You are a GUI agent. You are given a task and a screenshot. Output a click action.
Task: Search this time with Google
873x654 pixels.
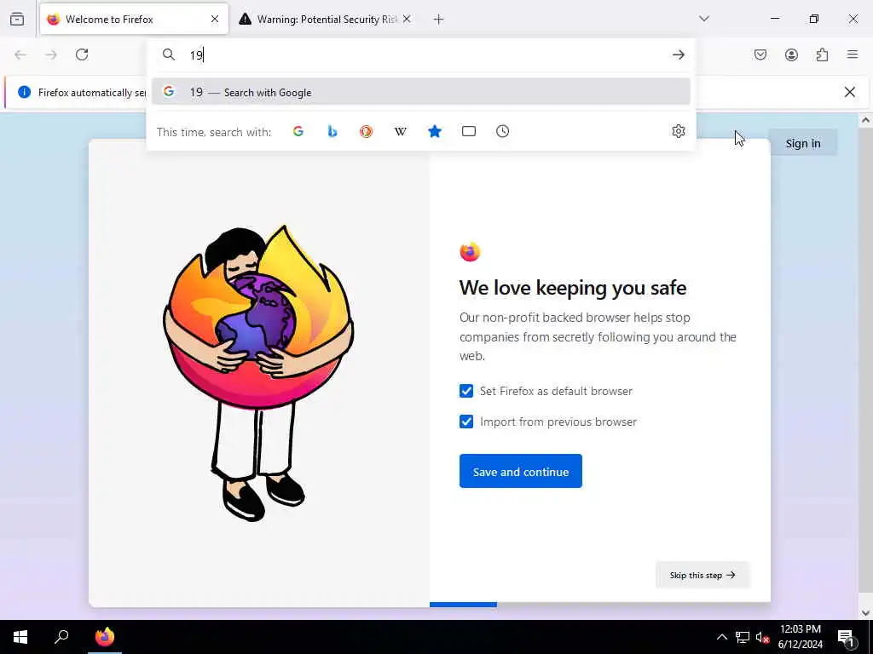point(298,131)
